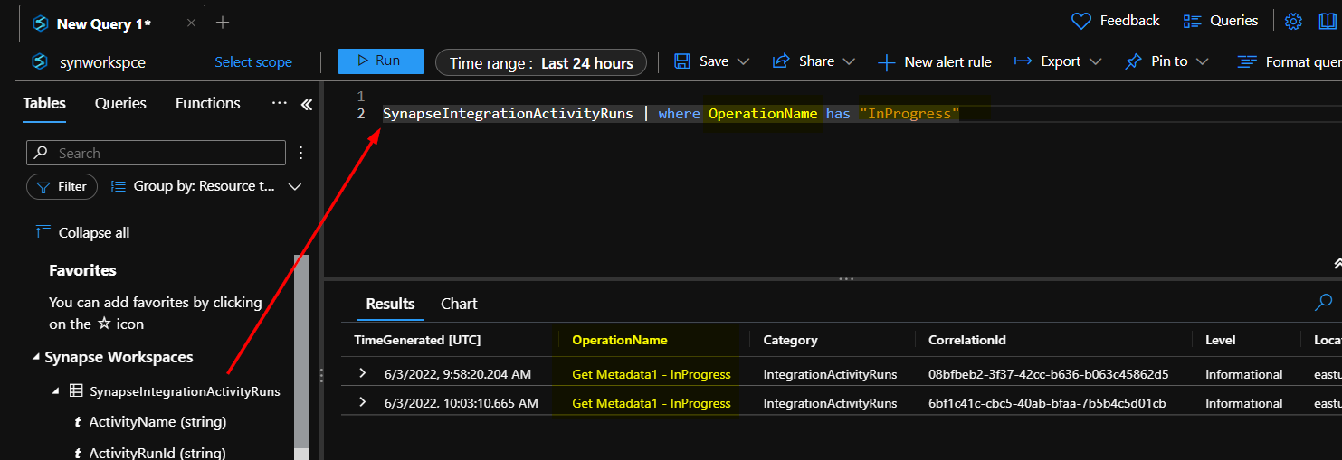This screenshot has width=1342, height=460.
Task: Close the New Query 1 tab
Action: (x=191, y=23)
